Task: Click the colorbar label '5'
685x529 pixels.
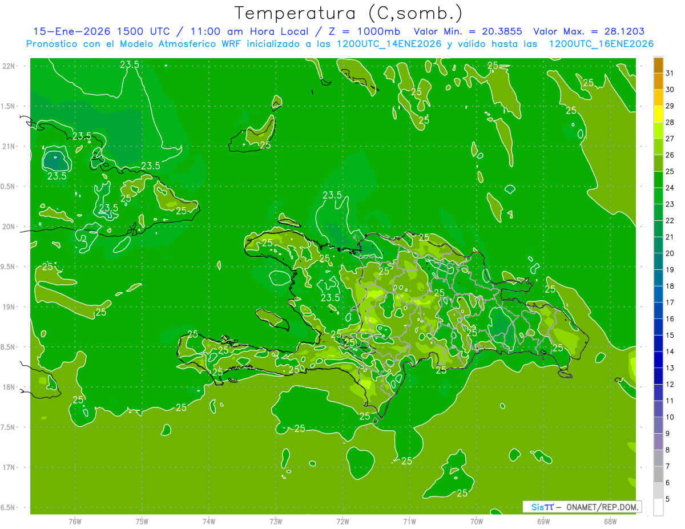Action: coord(668,499)
